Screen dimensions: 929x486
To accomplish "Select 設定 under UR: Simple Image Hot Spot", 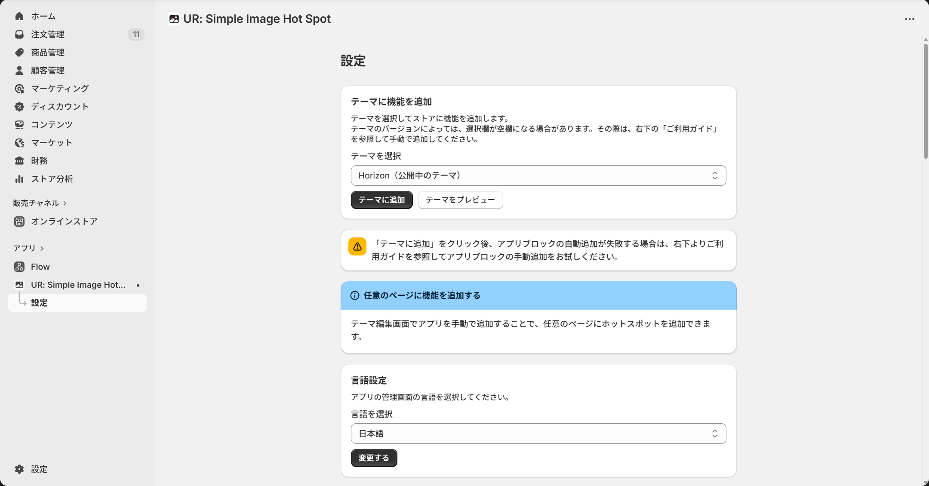I will 39,303.
